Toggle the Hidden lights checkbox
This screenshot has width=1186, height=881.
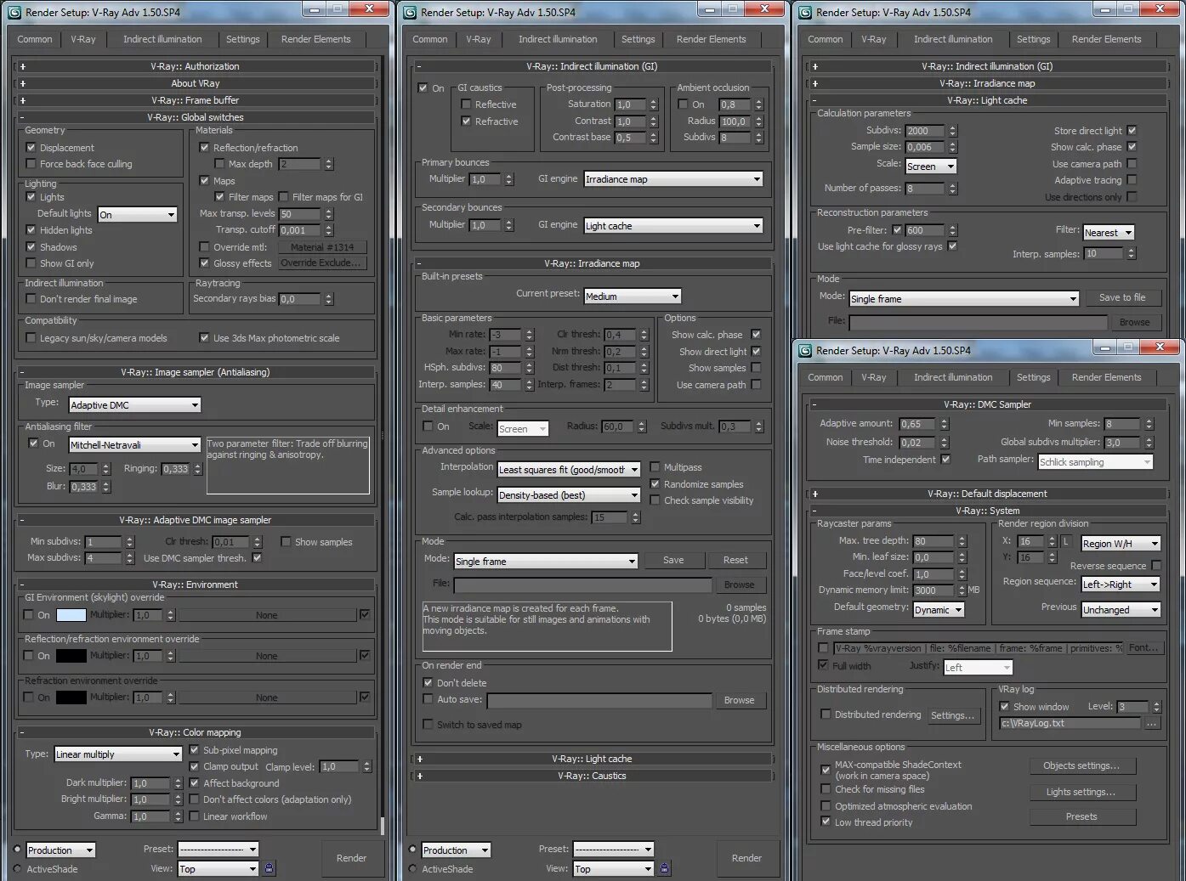31,230
